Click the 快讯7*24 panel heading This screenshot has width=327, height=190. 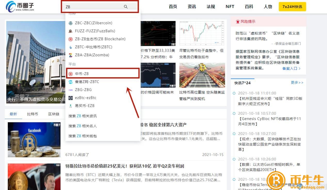242,83
